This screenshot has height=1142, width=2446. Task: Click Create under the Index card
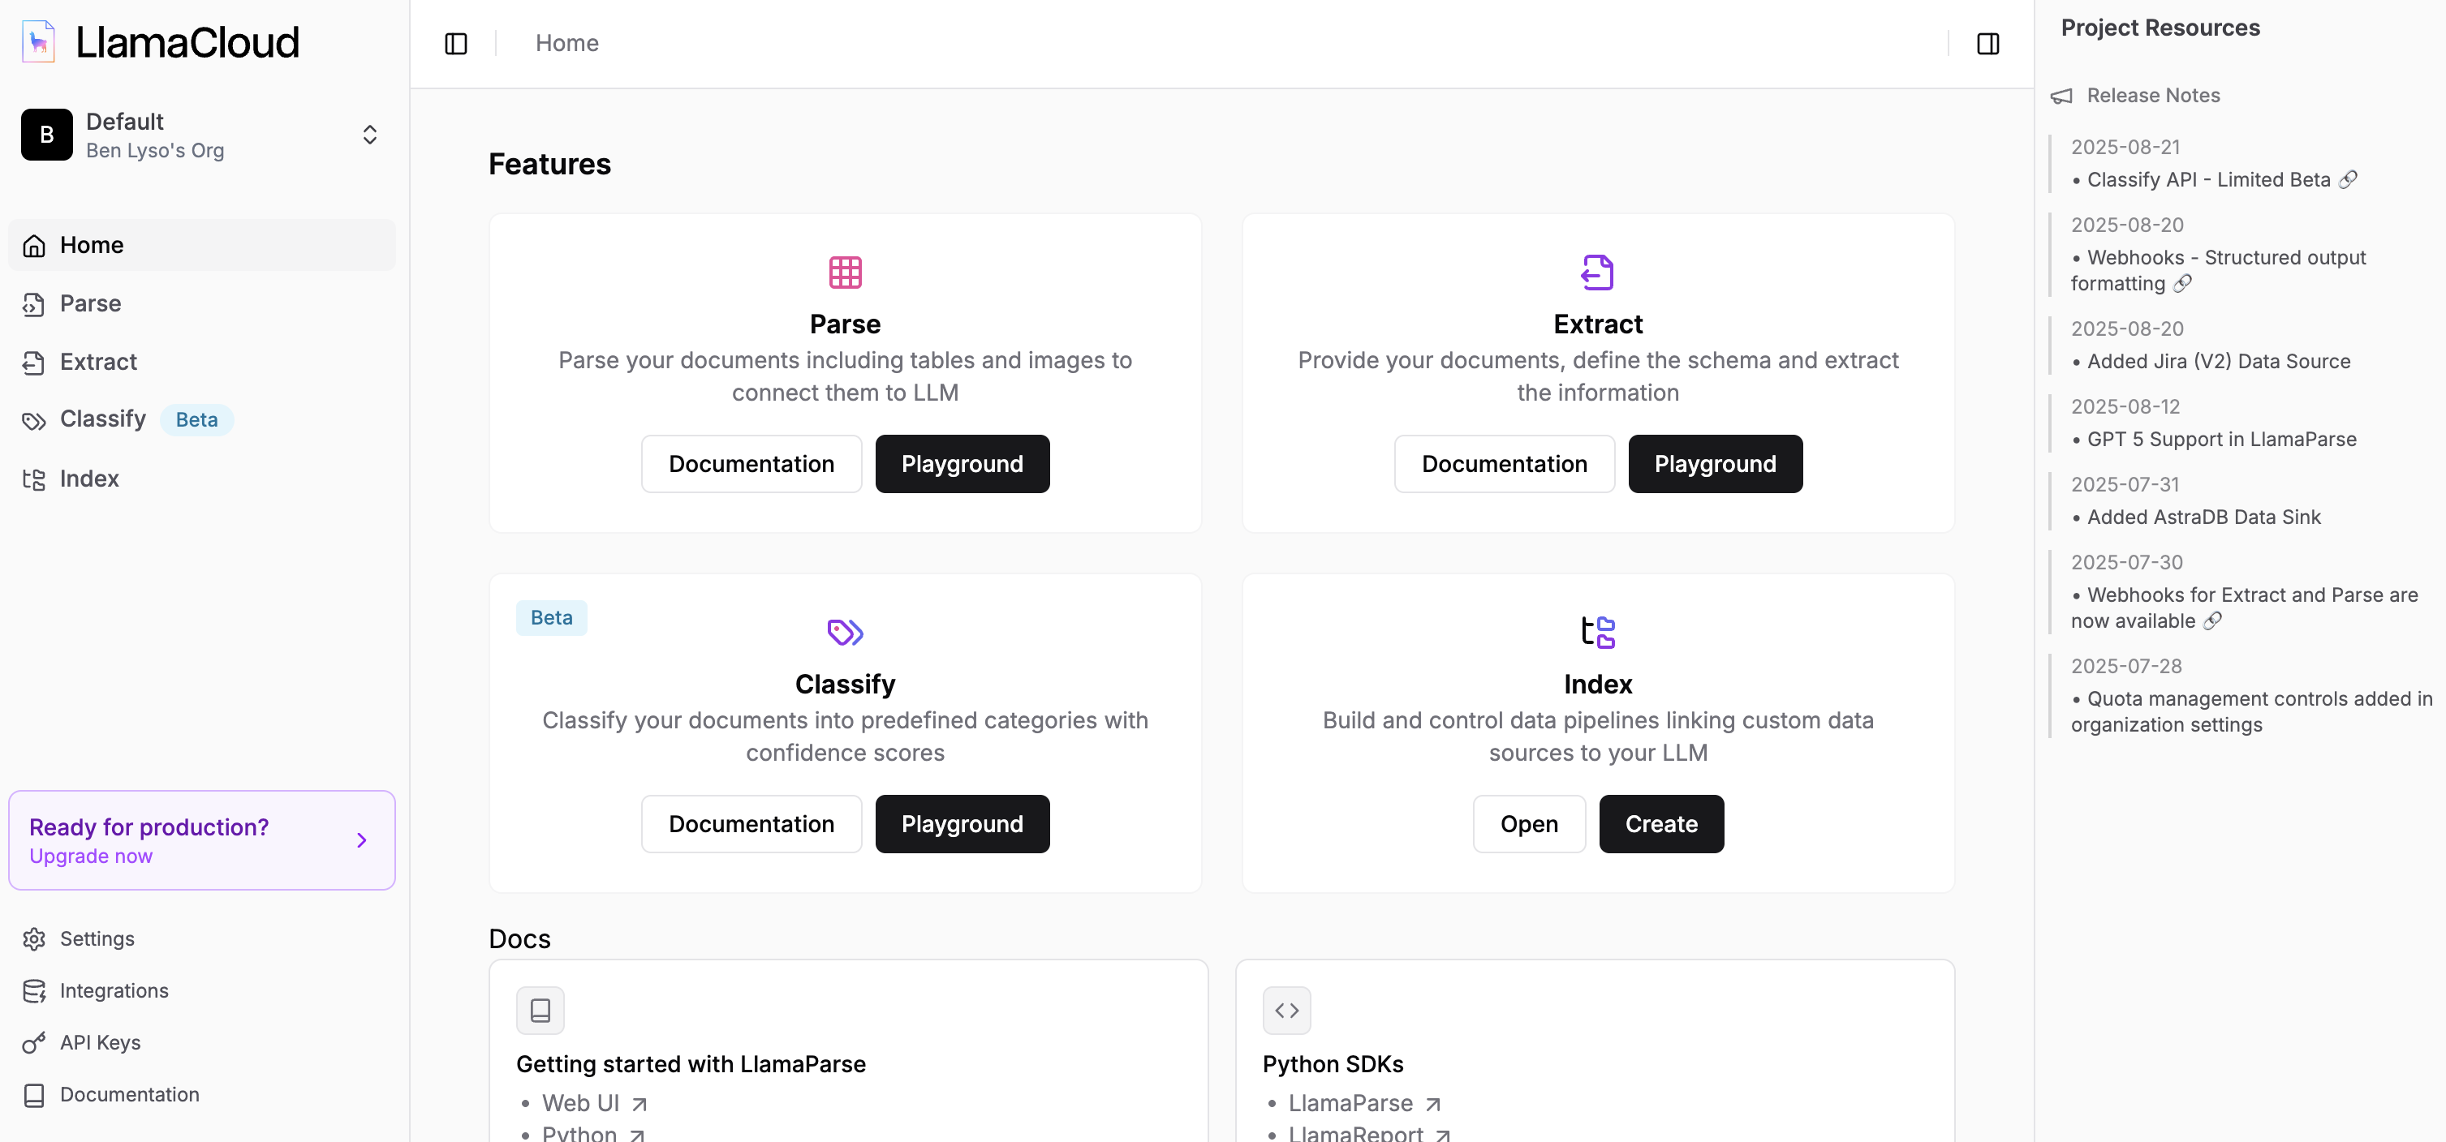(1660, 823)
